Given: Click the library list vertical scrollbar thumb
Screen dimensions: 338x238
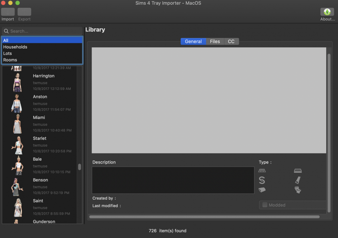Looking at the screenshot, I should [x=79, y=167].
